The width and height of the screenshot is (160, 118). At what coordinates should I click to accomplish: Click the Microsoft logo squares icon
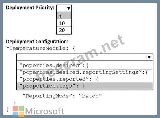[18, 111]
